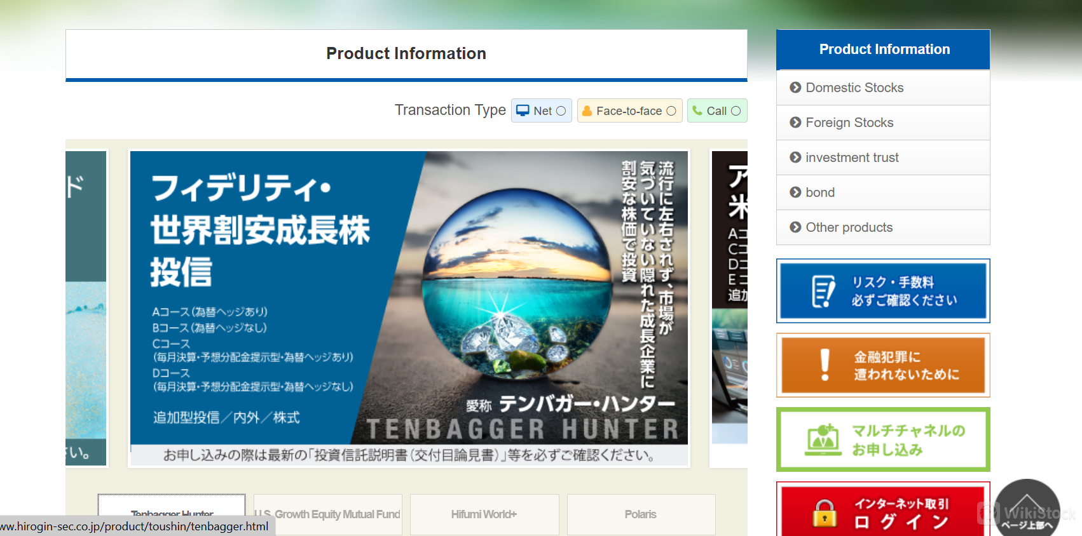Click the arrow icon beside investment trust
The width and height of the screenshot is (1082, 536).
point(795,157)
